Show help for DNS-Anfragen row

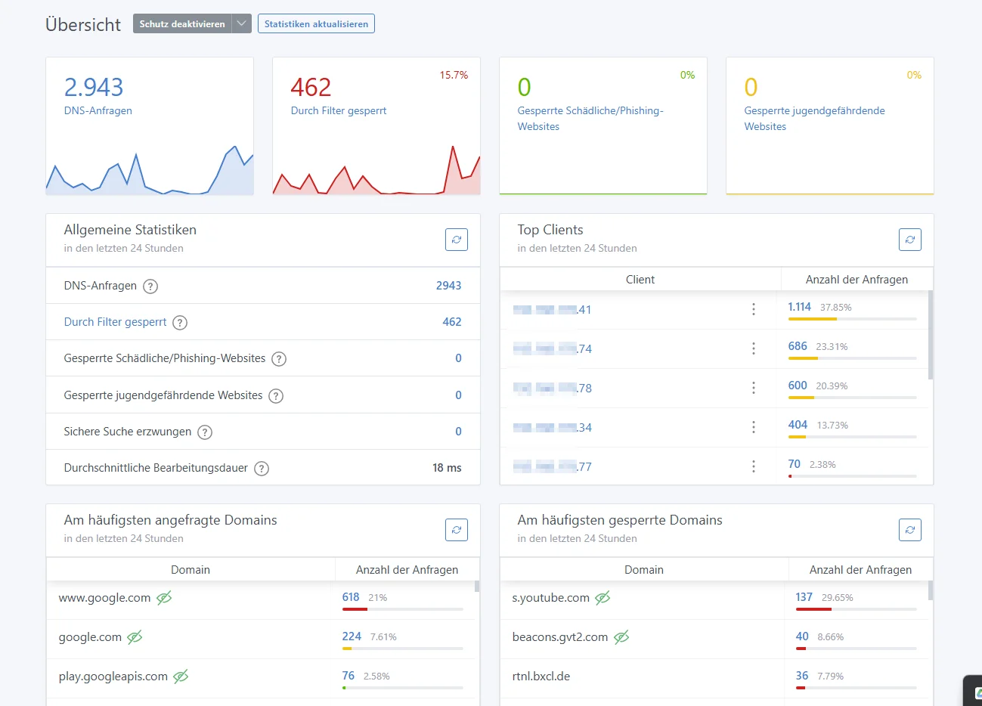[150, 286]
